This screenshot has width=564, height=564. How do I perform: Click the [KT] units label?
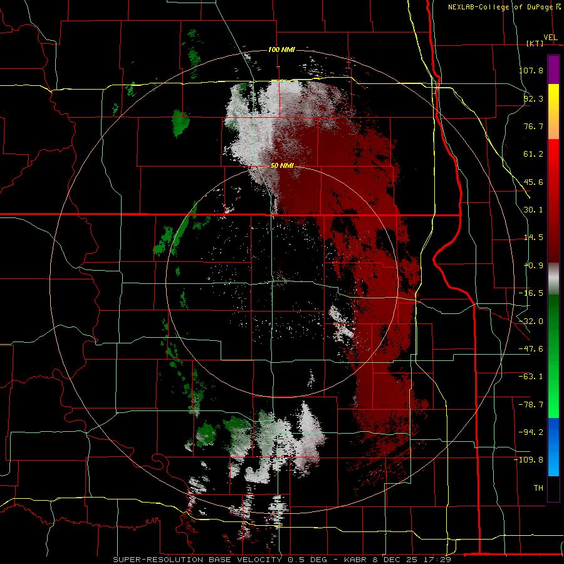535,43
